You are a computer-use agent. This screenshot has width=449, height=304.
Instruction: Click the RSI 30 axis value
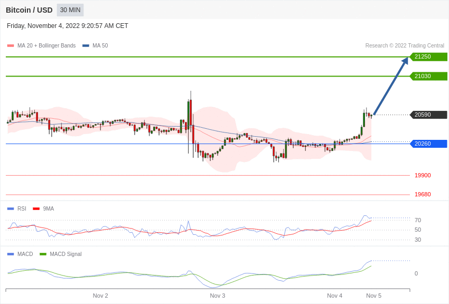(418, 240)
